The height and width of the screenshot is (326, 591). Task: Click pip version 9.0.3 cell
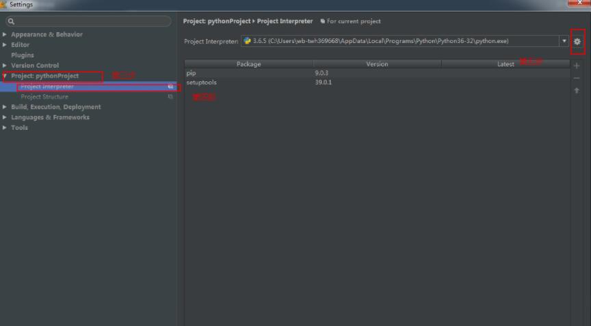click(x=321, y=73)
